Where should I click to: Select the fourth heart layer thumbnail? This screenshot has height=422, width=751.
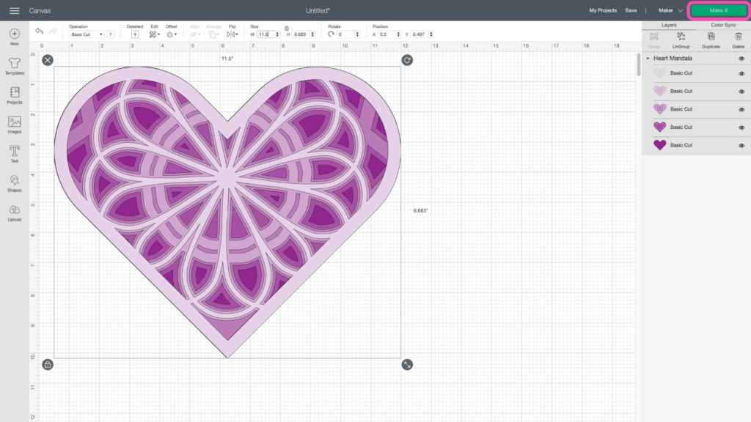pyautogui.click(x=659, y=127)
